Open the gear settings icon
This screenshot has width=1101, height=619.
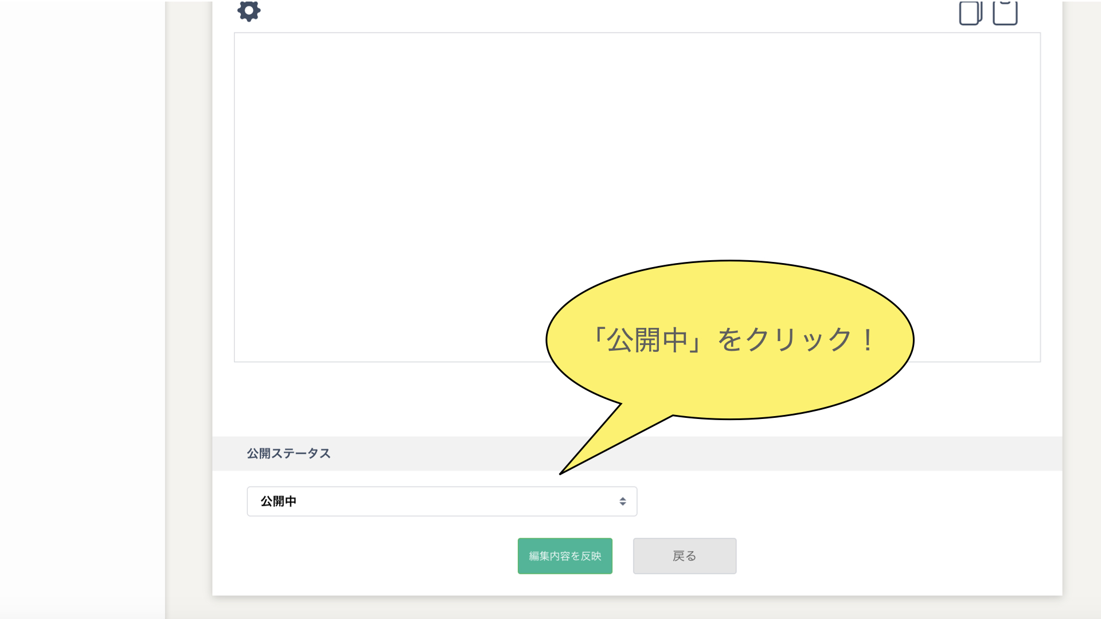[x=249, y=11]
